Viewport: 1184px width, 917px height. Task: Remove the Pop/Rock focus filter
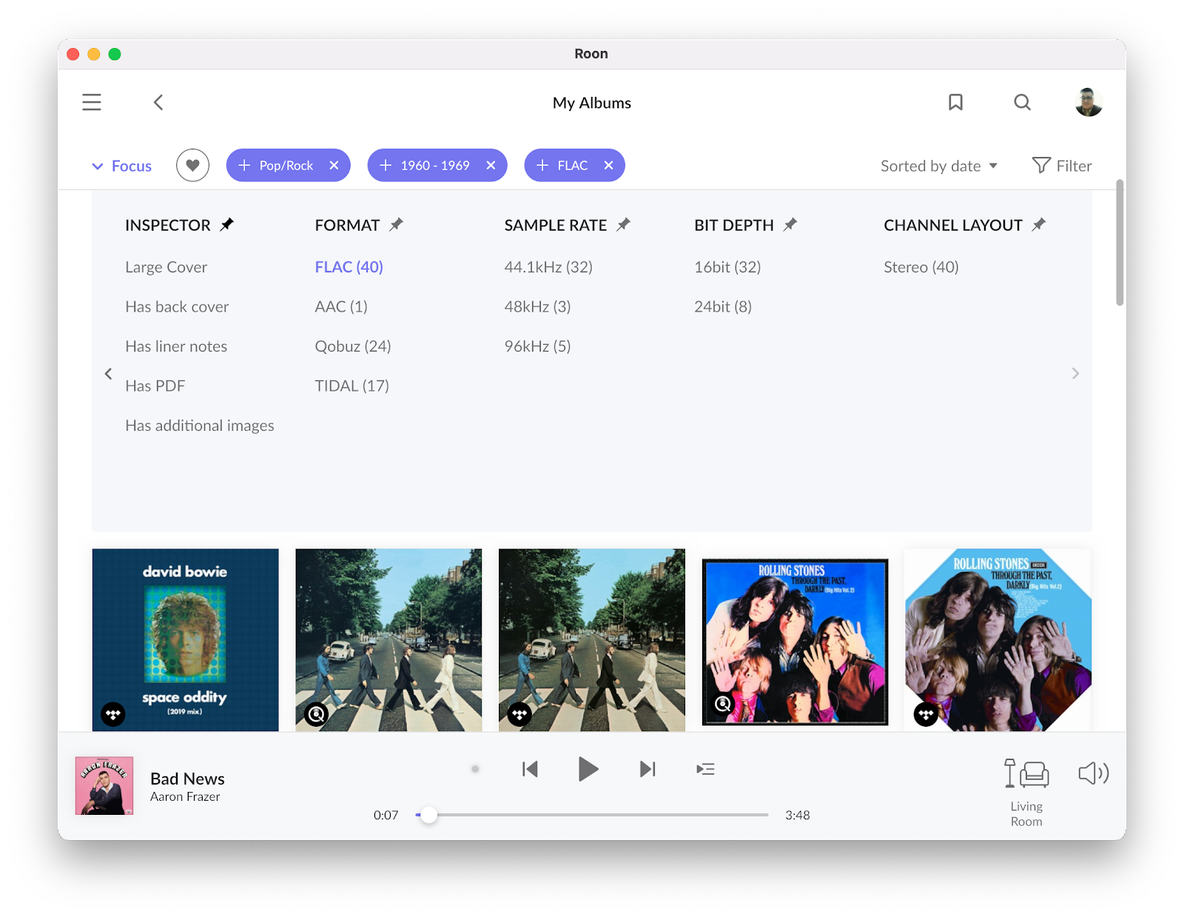pyautogui.click(x=334, y=165)
